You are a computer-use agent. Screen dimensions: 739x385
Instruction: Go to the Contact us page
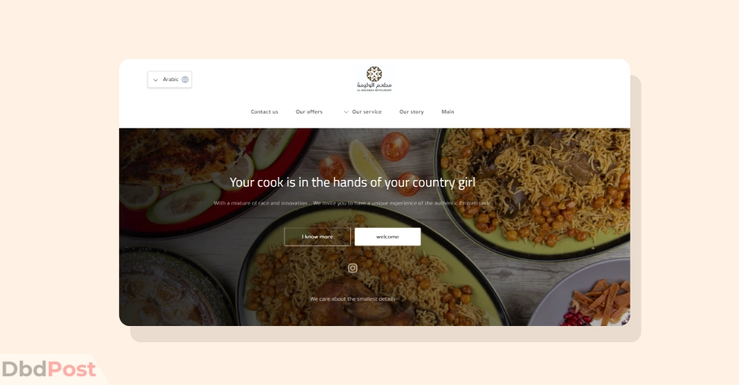click(265, 112)
